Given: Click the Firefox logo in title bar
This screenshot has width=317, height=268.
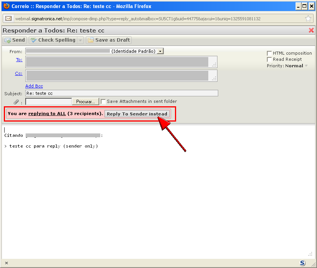Looking at the screenshot, I should coord(6,6).
